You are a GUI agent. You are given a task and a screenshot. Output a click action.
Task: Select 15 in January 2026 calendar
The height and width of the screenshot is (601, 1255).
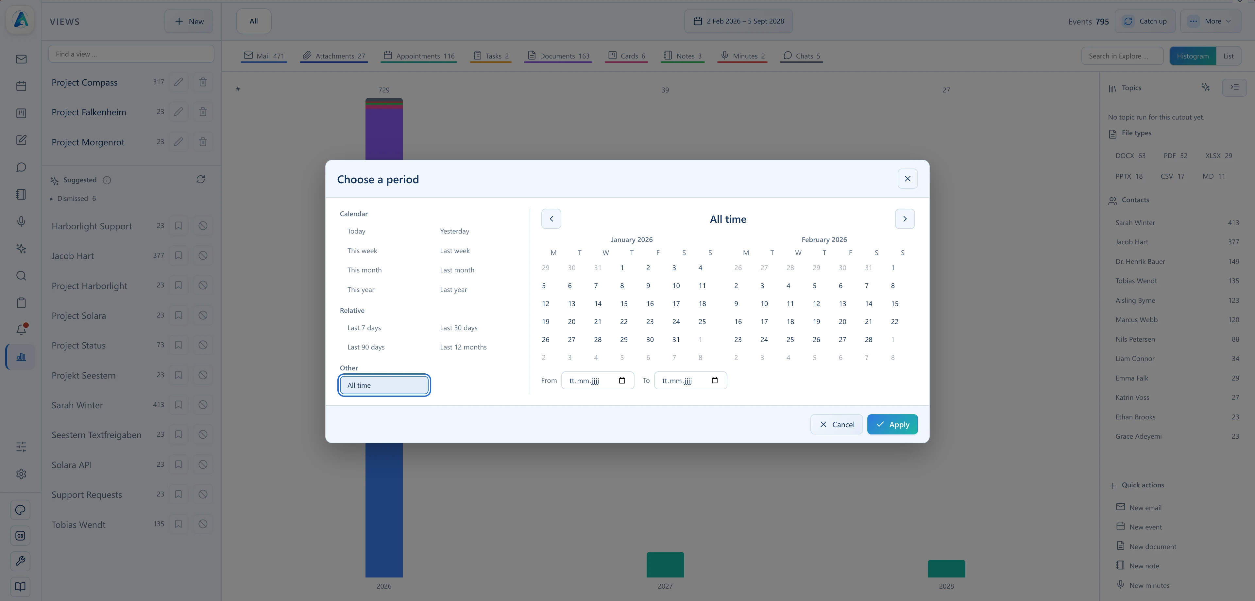624,304
